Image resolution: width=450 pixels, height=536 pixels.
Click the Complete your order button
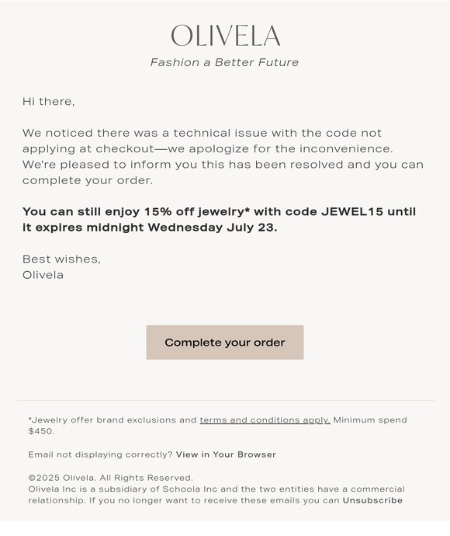click(225, 342)
